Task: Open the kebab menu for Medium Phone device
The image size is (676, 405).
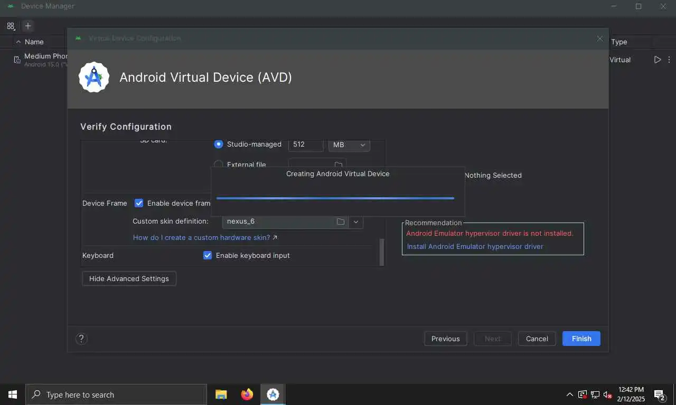Action: (x=669, y=60)
